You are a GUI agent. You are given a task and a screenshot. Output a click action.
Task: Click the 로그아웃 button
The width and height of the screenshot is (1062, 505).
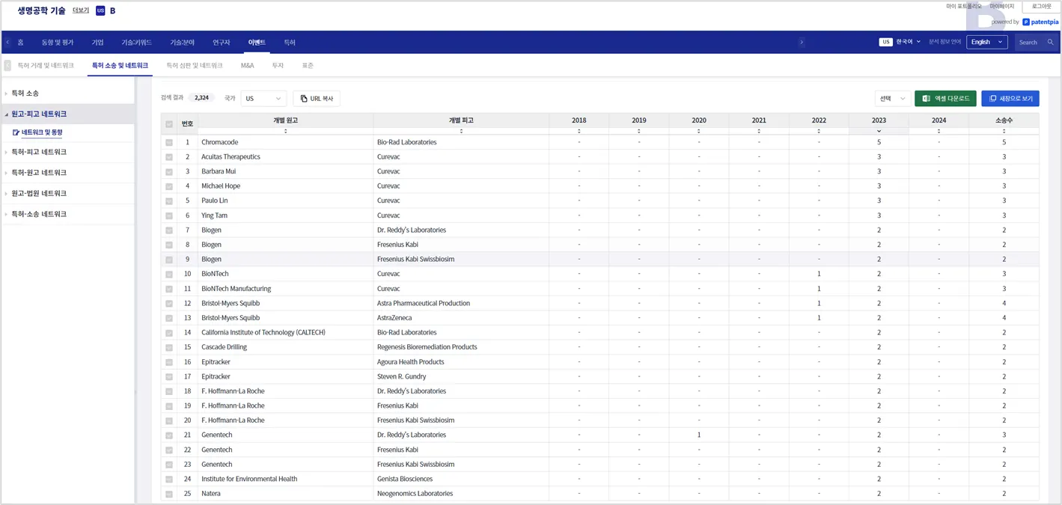pos(1041,7)
